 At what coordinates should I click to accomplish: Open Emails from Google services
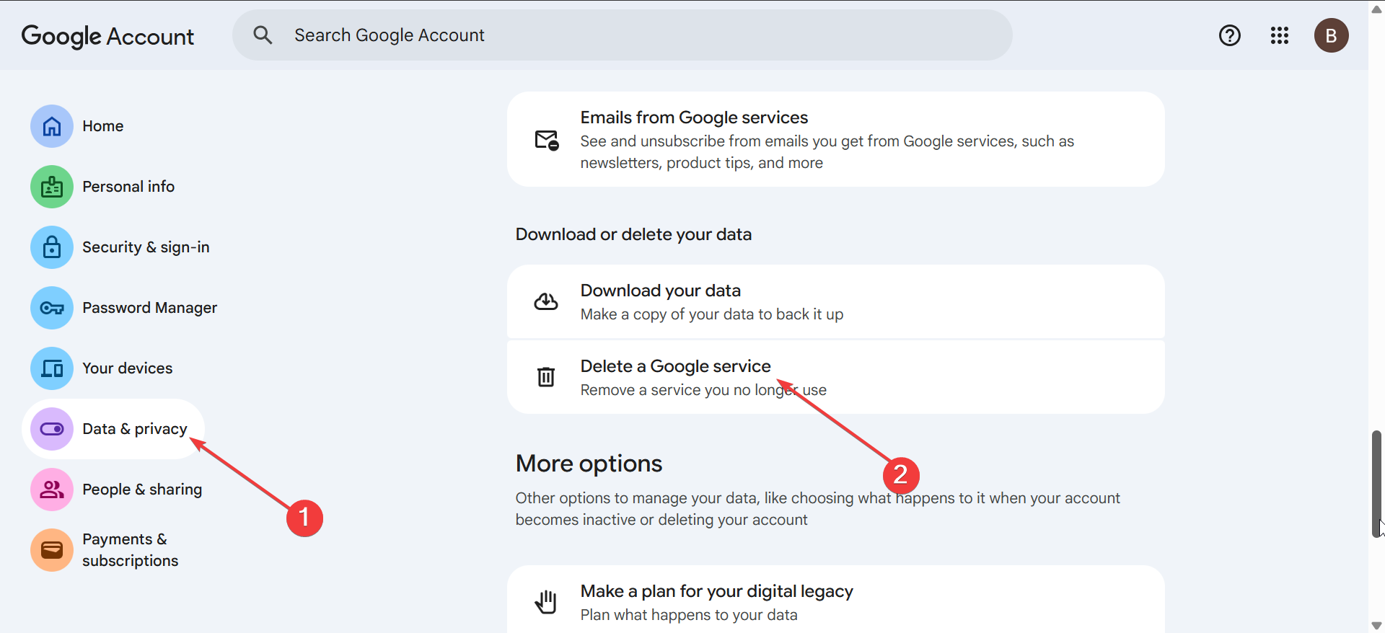[x=835, y=139]
